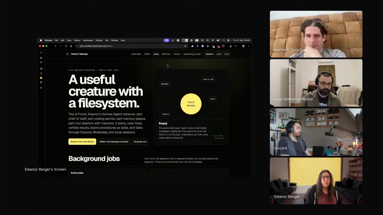This screenshot has width=383, height=215.
Task: Open the Chrome File menu
Action: tap(56, 40)
